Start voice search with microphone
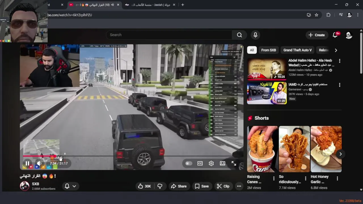 tap(255, 35)
